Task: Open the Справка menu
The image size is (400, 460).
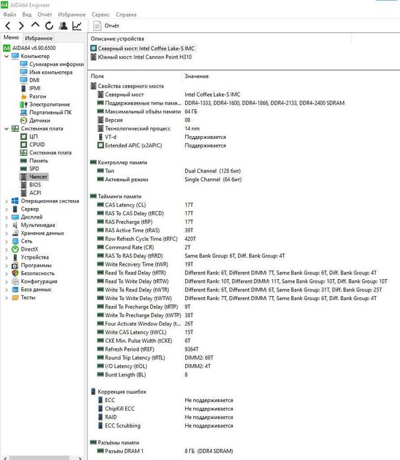Action: coord(126,14)
